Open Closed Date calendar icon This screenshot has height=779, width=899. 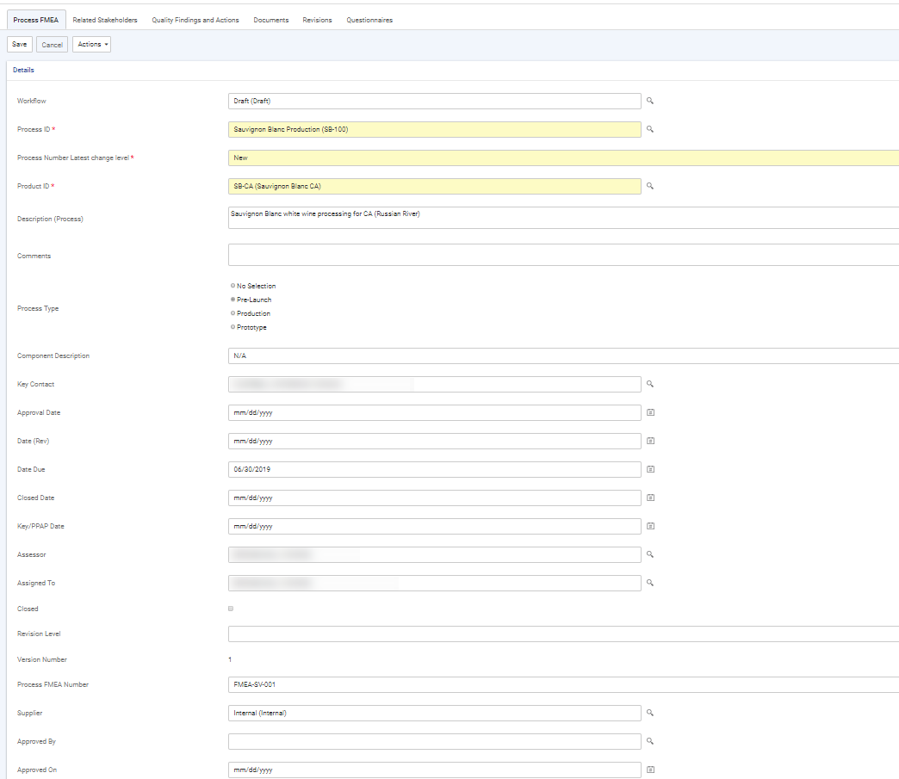[650, 498]
